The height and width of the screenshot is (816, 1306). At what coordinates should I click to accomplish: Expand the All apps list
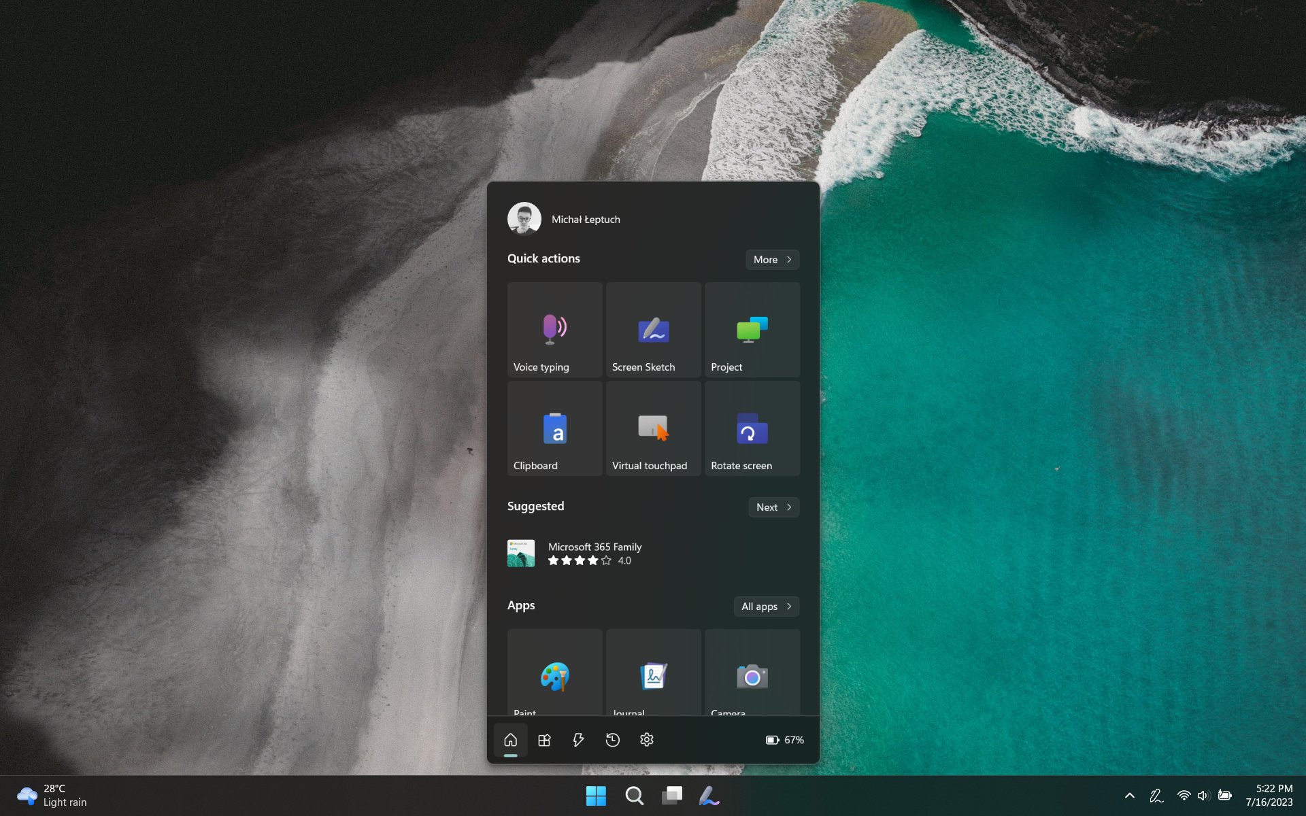[766, 607]
